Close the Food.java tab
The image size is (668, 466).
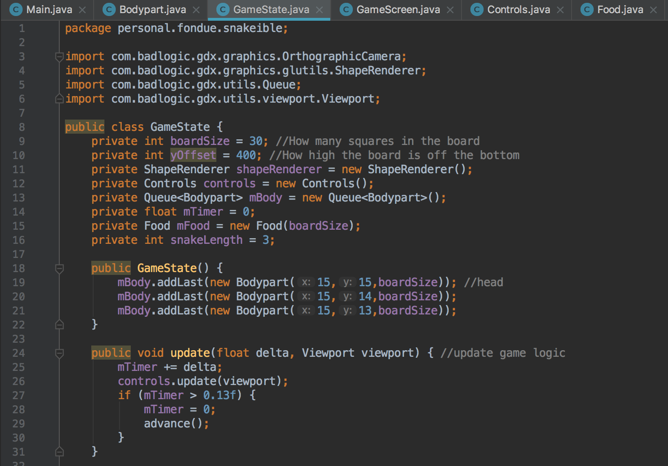point(653,10)
